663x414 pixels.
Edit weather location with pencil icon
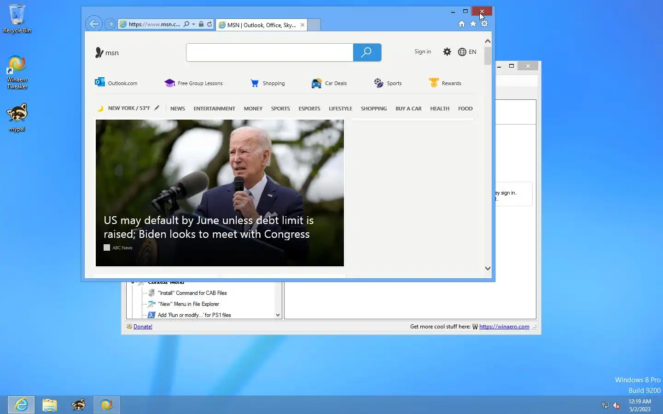[x=157, y=108]
